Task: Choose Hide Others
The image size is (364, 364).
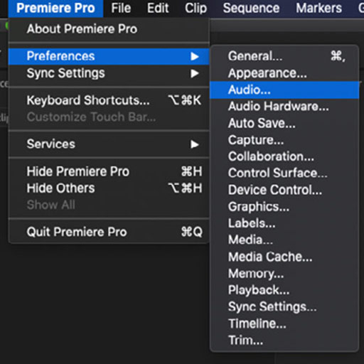Action: (109, 188)
